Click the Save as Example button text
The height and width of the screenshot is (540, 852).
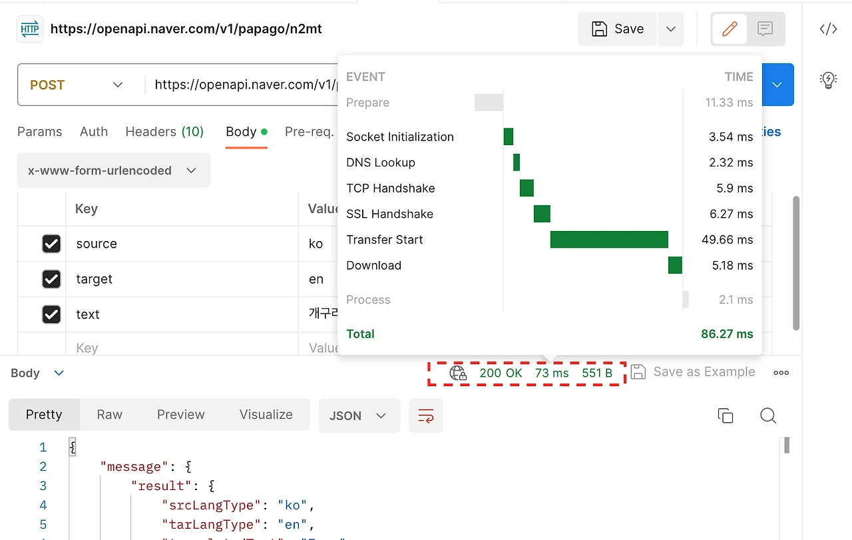[704, 372]
